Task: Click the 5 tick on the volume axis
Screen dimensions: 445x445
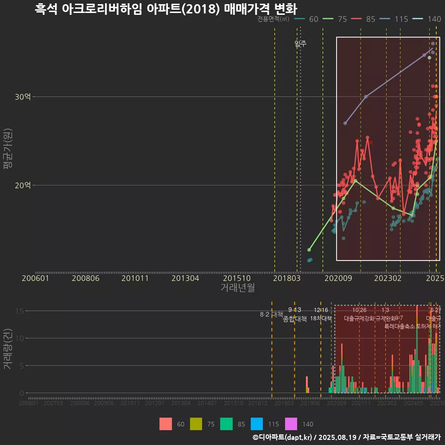Action: (22, 366)
